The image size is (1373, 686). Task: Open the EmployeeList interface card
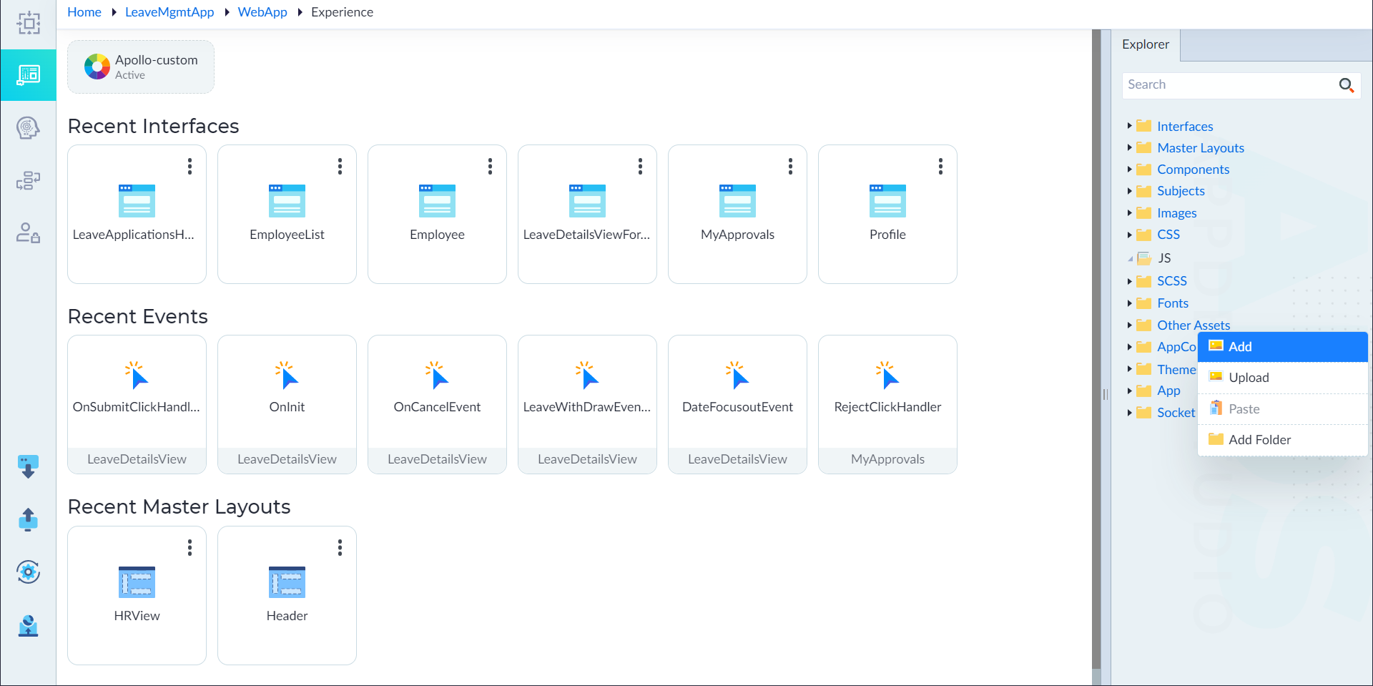pyautogui.click(x=287, y=215)
